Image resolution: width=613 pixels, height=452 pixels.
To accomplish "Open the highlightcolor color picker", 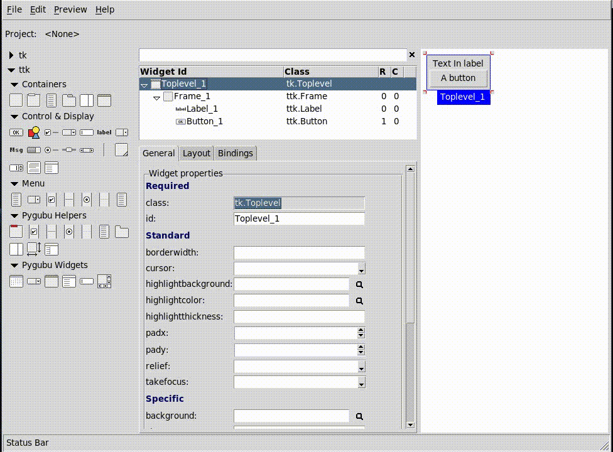I will pyautogui.click(x=359, y=301).
